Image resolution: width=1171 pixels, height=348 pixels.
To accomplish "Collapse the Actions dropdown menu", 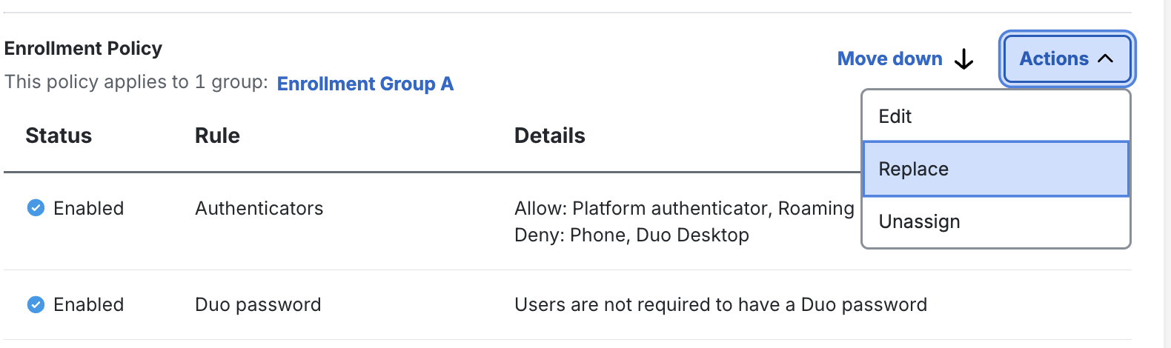I will pos(1066,58).
